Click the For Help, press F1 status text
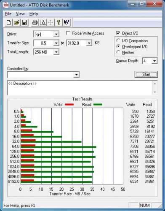 19,206
